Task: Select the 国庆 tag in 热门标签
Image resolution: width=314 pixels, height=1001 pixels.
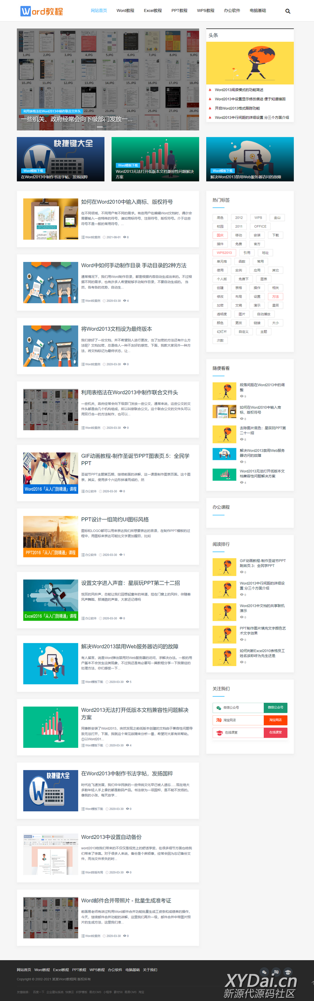Action: click(220, 235)
